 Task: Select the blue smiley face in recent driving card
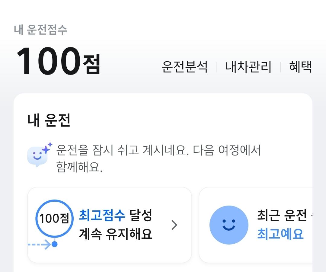[229, 225]
